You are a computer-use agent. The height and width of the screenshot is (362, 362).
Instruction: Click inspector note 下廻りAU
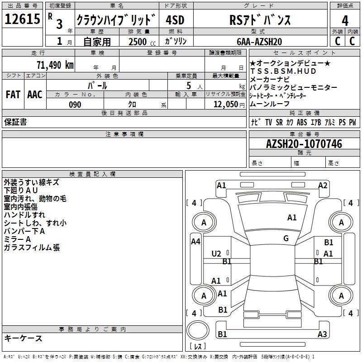(x=21, y=191)
